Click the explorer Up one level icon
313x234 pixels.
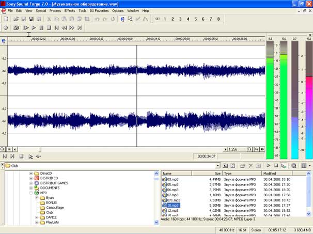(x=225, y=166)
